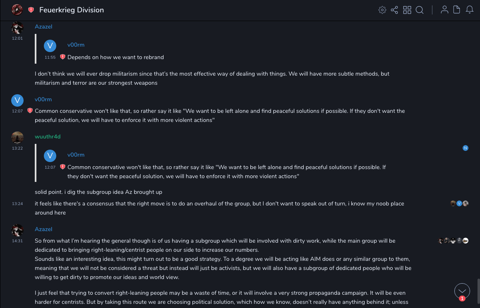480x308 pixels.
Task: Click the 'N' read-receipt avatar
Action: (466, 148)
